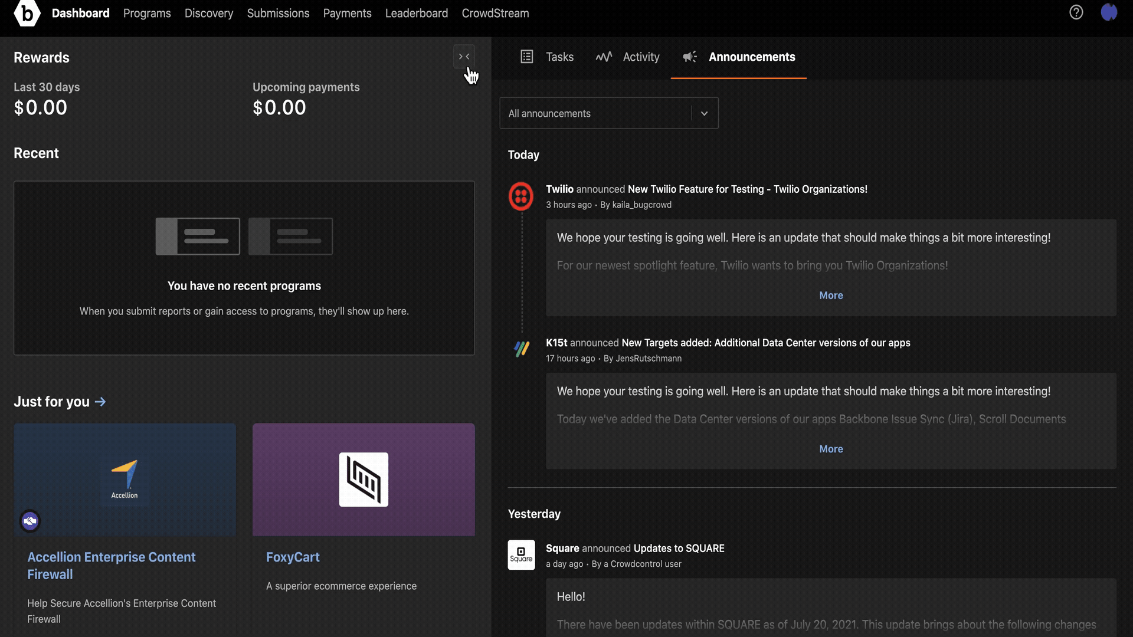Click the Square company name
1133x637 pixels.
click(562, 549)
